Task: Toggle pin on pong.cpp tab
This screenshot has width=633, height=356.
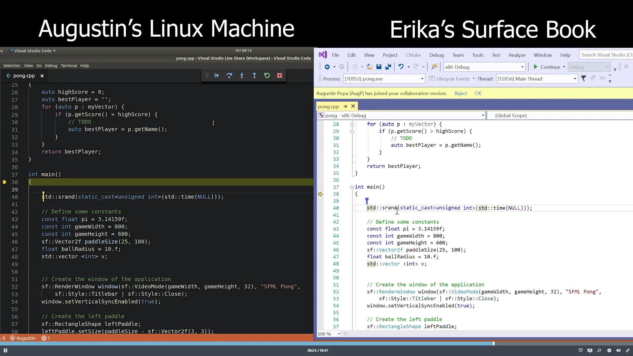Action: pos(345,106)
